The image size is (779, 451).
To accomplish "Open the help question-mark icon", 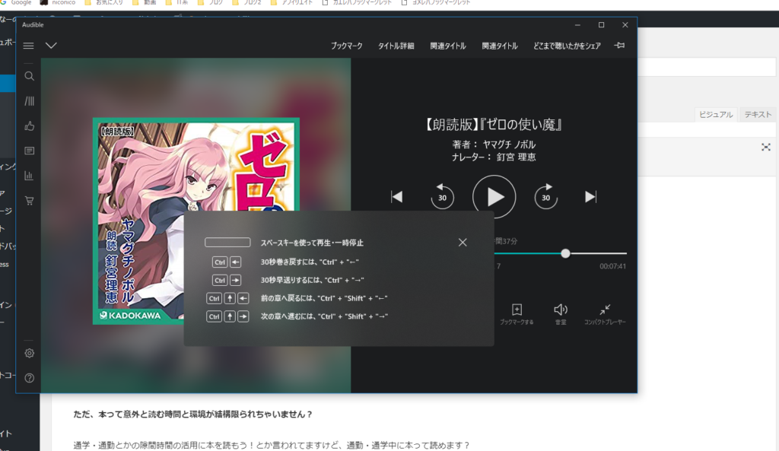I will coord(30,378).
